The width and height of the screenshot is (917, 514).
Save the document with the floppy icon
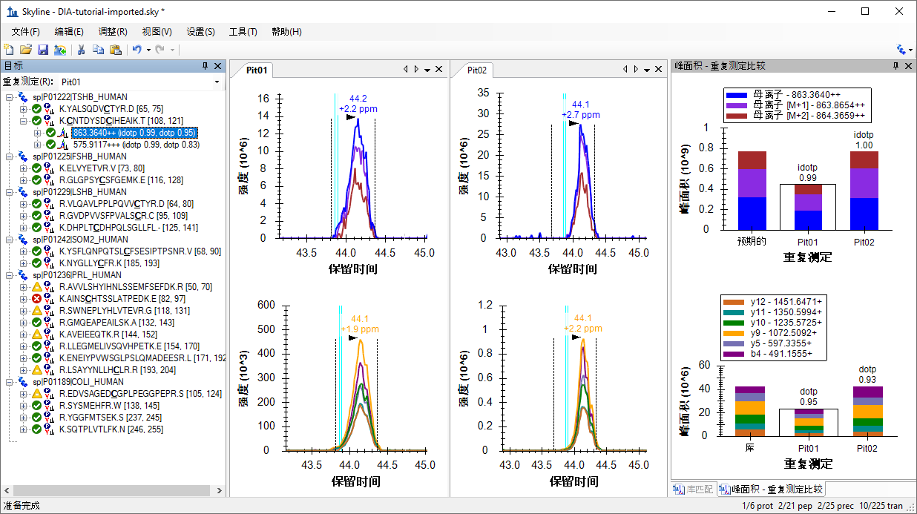coord(42,50)
